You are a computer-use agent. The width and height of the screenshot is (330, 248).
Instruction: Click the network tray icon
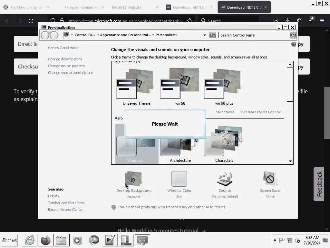coord(290,240)
